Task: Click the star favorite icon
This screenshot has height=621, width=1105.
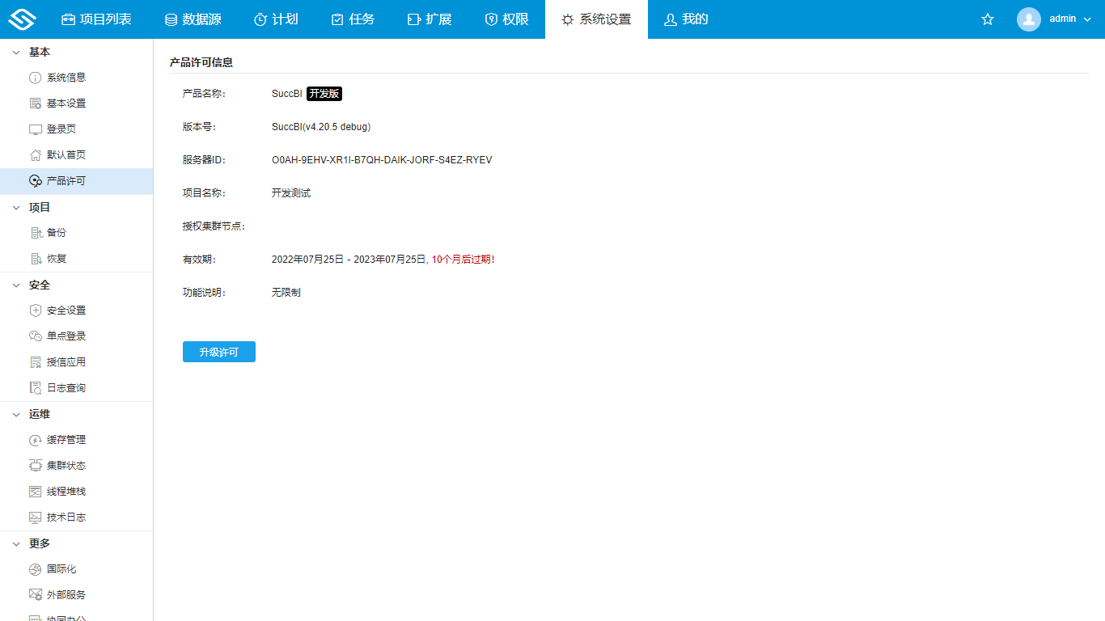Action: (x=987, y=19)
